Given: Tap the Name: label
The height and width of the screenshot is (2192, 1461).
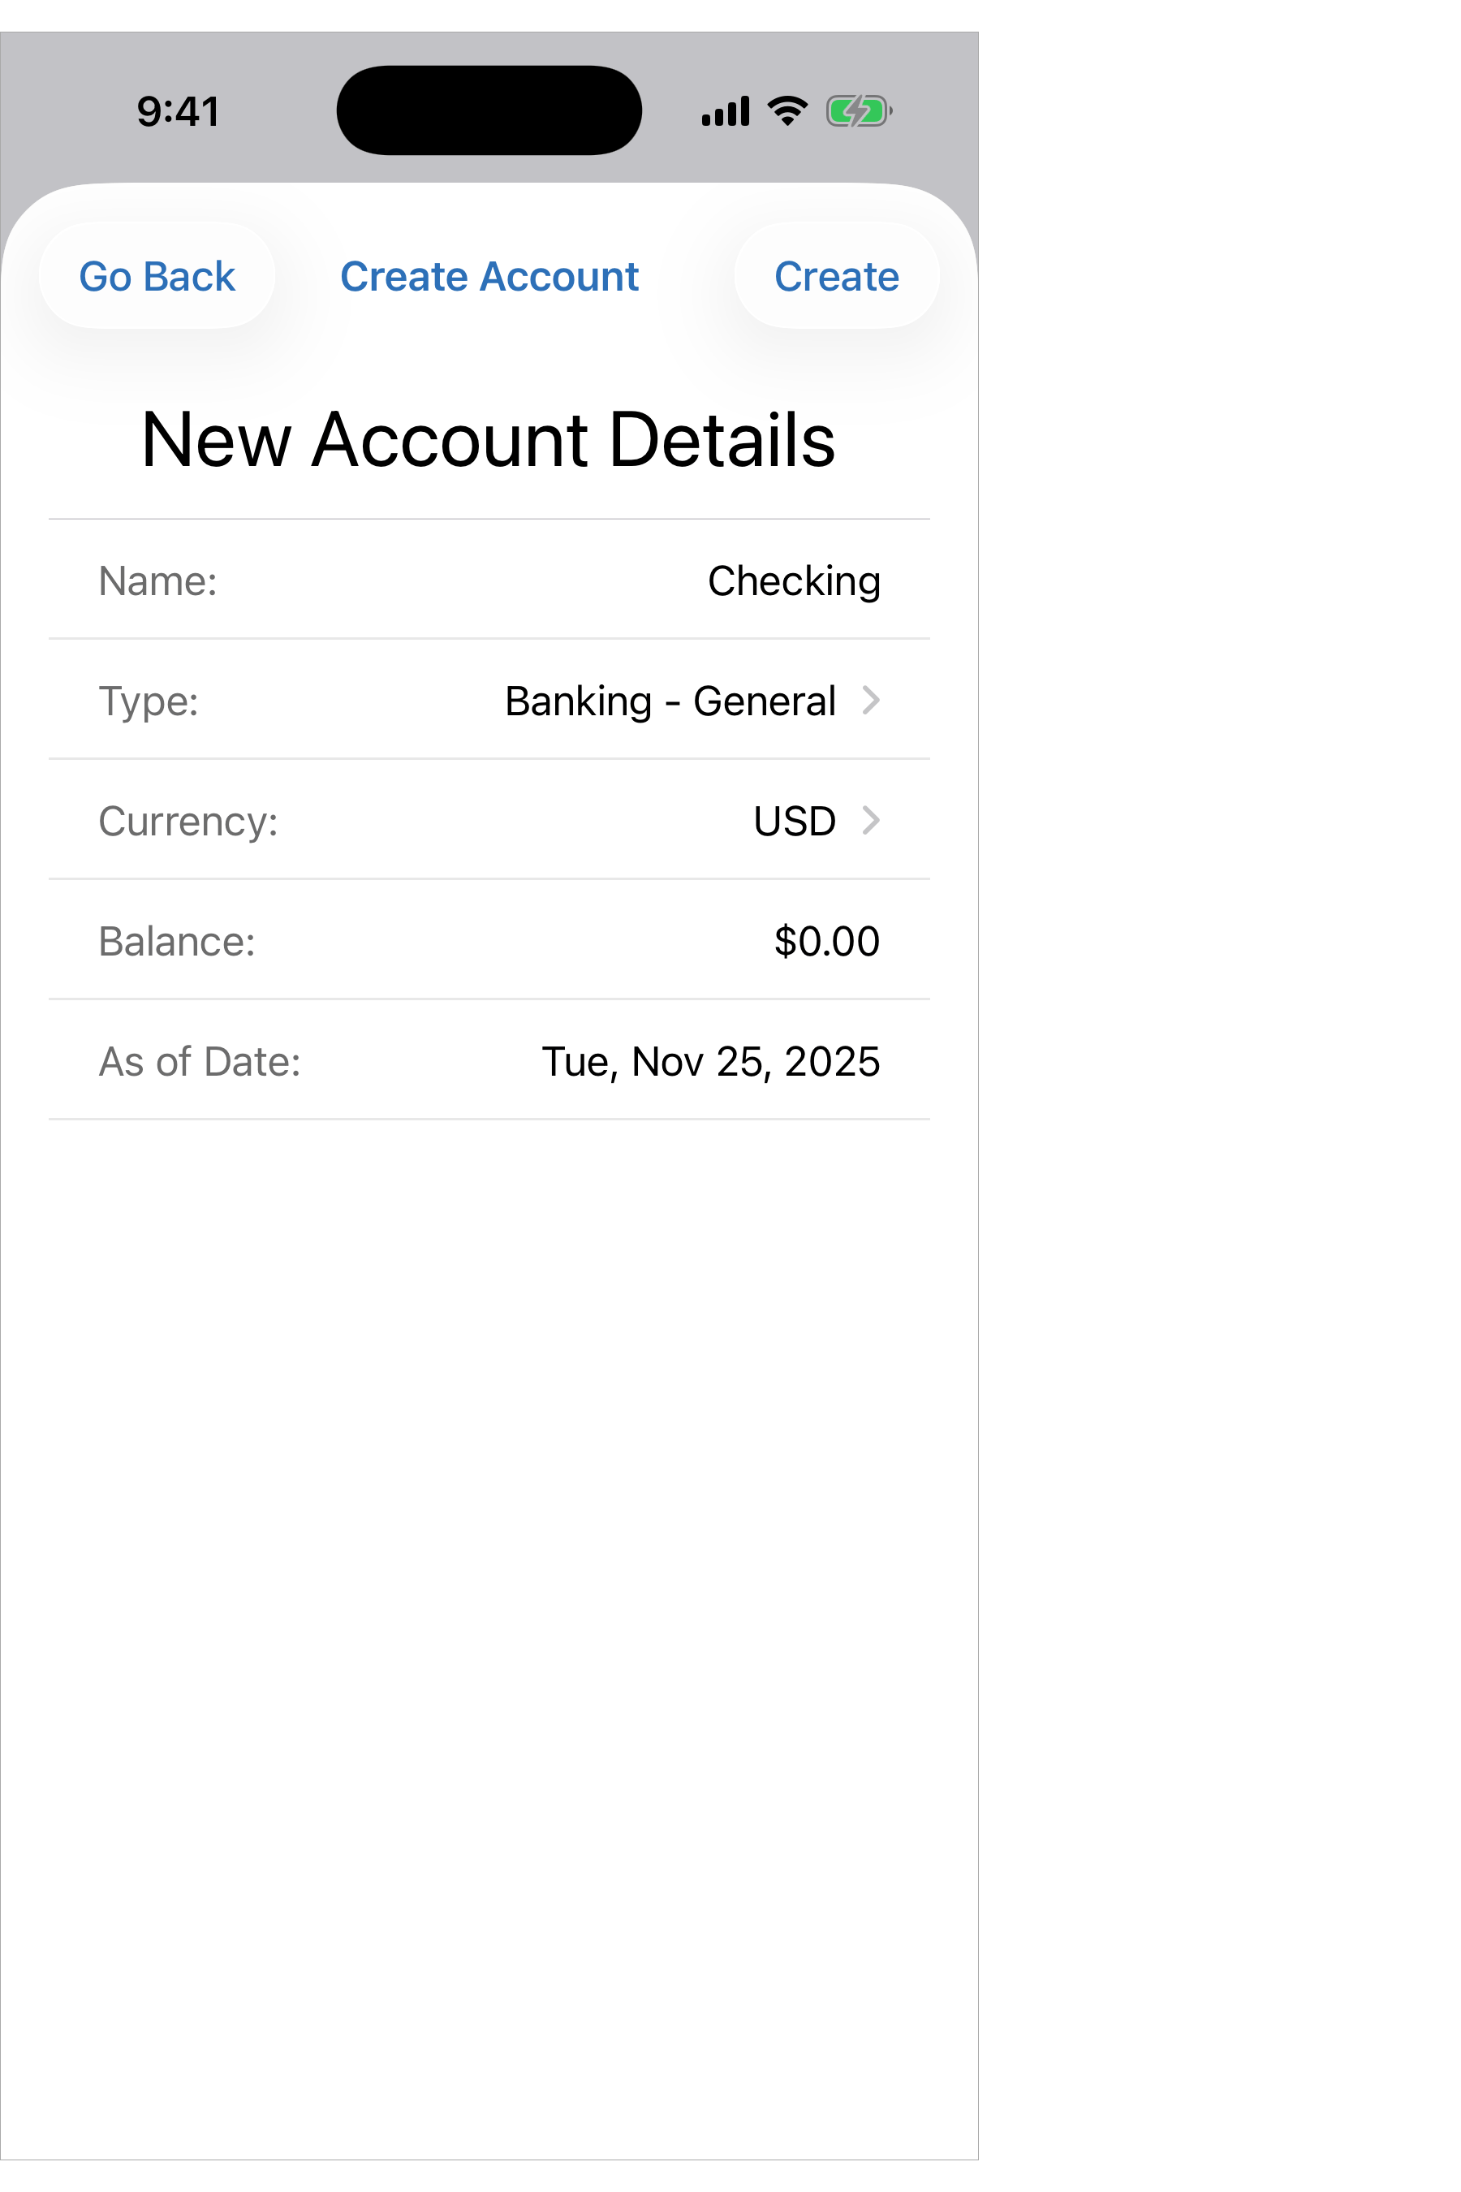Looking at the screenshot, I should (158, 581).
